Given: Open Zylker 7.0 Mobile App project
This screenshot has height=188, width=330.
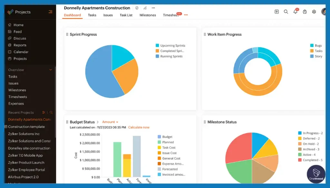Looking at the screenshot, I should tap(25, 156).
